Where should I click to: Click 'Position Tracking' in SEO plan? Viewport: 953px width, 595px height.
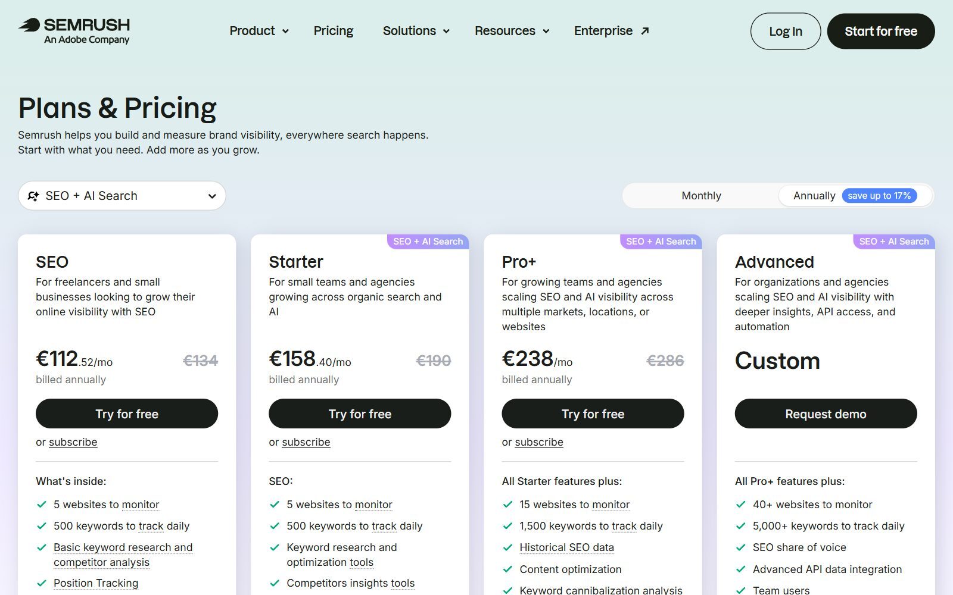pos(96,583)
